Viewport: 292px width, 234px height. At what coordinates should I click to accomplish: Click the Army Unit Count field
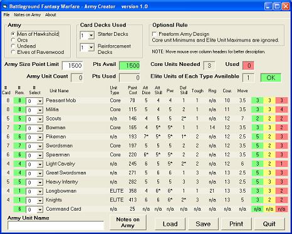coord(77,78)
